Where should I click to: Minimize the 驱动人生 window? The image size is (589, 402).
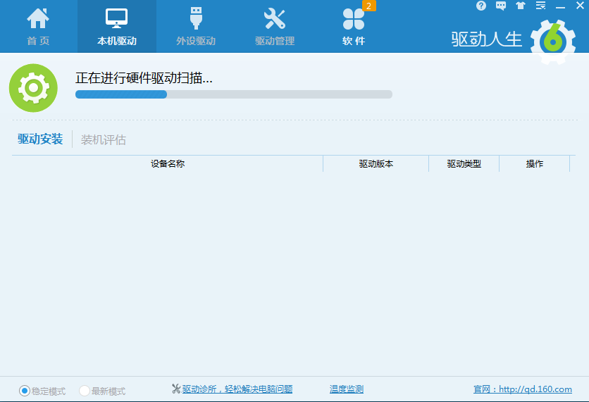coord(560,7)
